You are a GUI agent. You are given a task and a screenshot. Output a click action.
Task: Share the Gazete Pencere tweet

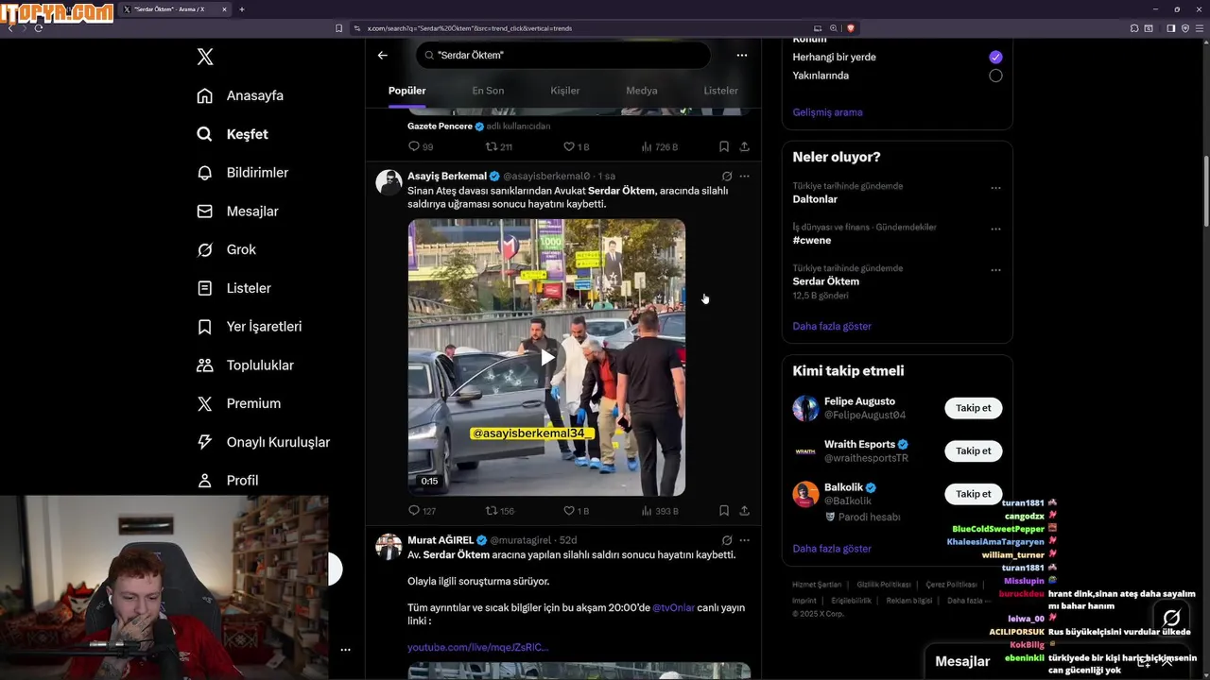745,146
